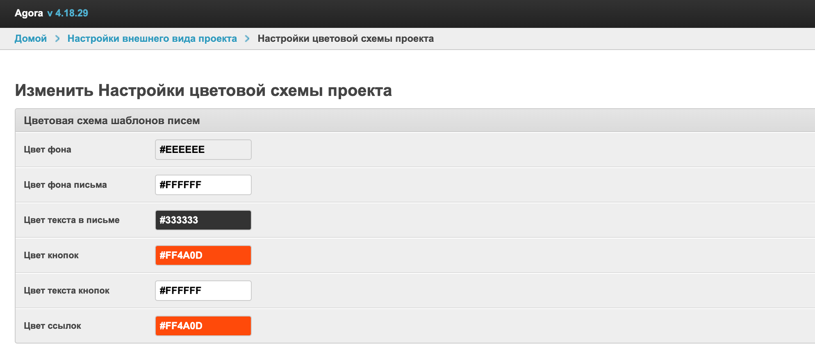
Task: Click the Цвет ссылок label
Action: coord(52,326)
